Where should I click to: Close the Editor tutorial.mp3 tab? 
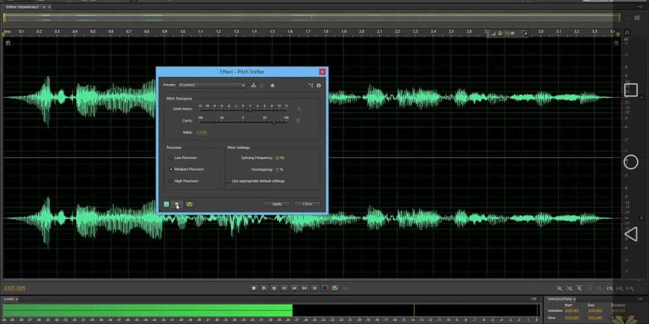(x=50, y=7)
